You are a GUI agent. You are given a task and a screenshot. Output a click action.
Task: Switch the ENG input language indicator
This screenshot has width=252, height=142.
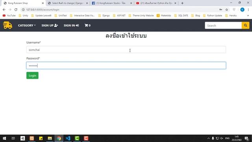227,138
